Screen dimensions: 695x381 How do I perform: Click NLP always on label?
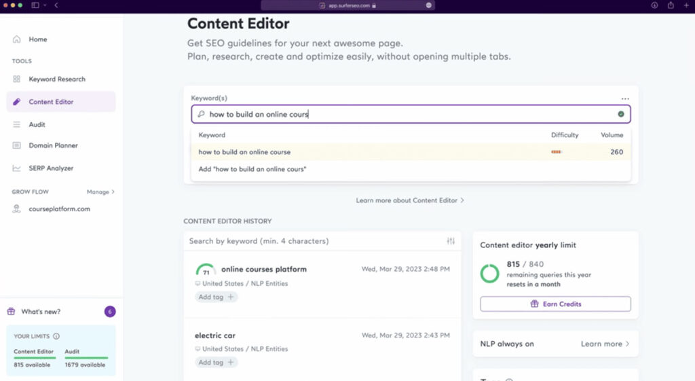coord(507,344)
